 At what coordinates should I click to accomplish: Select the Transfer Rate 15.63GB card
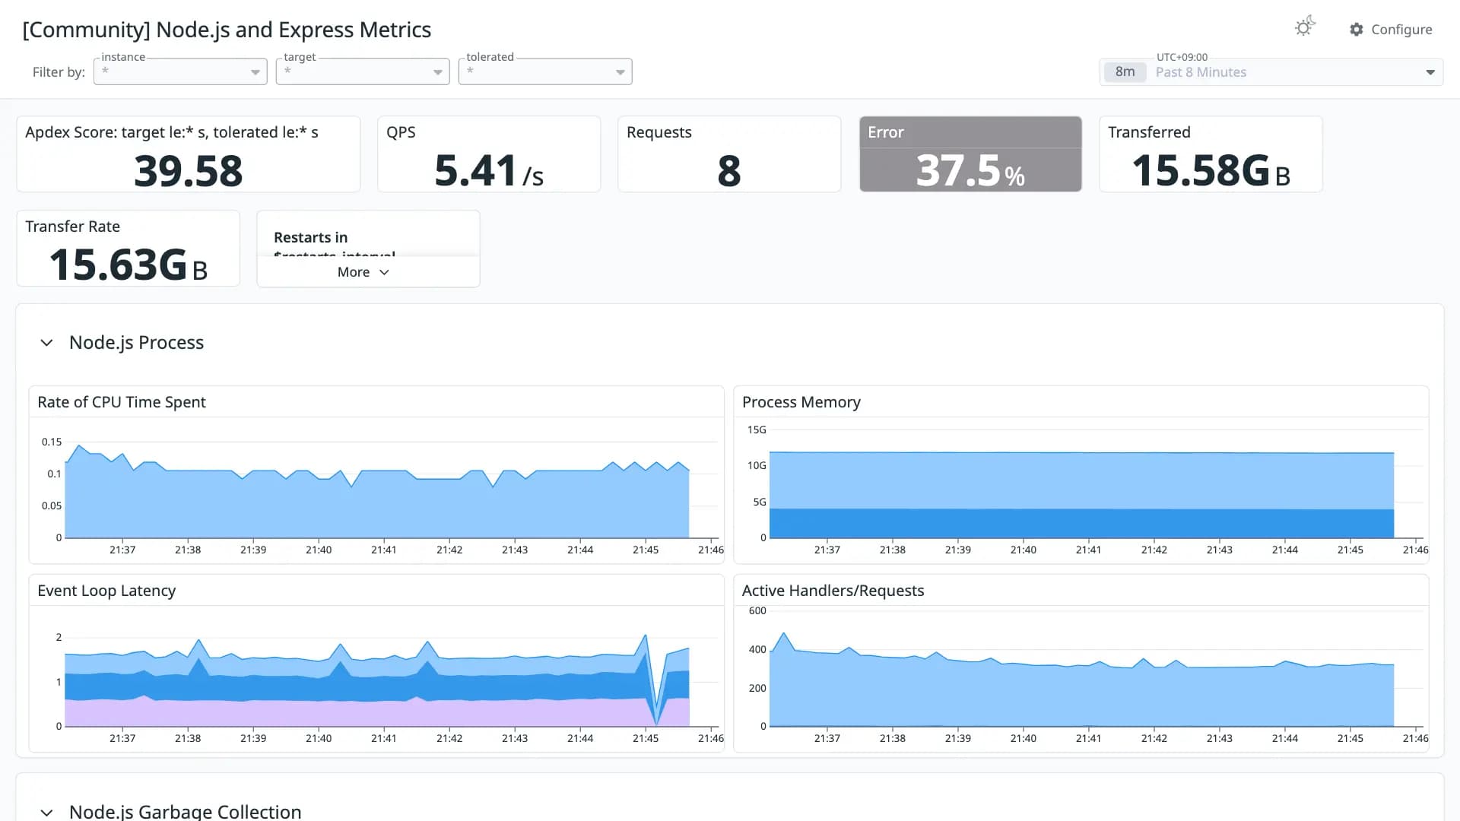coord(128,249)
